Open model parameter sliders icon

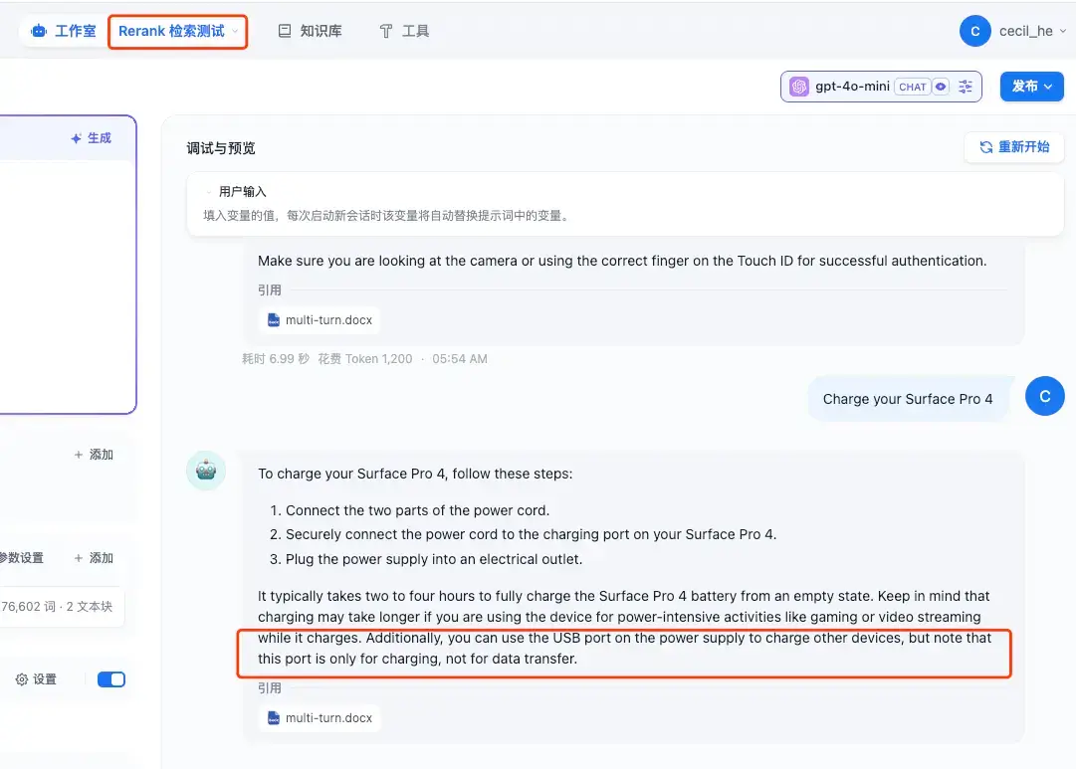pyautogui.click(x=966, y=87)
